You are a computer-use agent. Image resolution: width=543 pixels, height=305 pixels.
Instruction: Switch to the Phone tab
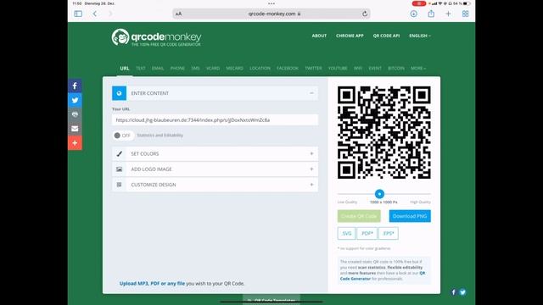tap(177, 68)
